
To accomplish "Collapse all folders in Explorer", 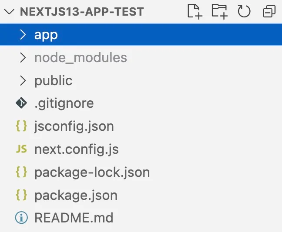I will (x=269, y=11).
